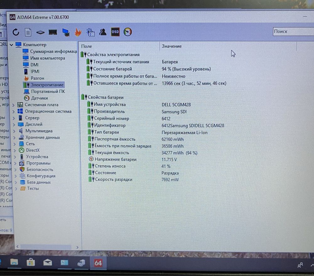The image size is (314, 276).
Task: Click the Refresh toolbar icon
Action: (16, 32)
